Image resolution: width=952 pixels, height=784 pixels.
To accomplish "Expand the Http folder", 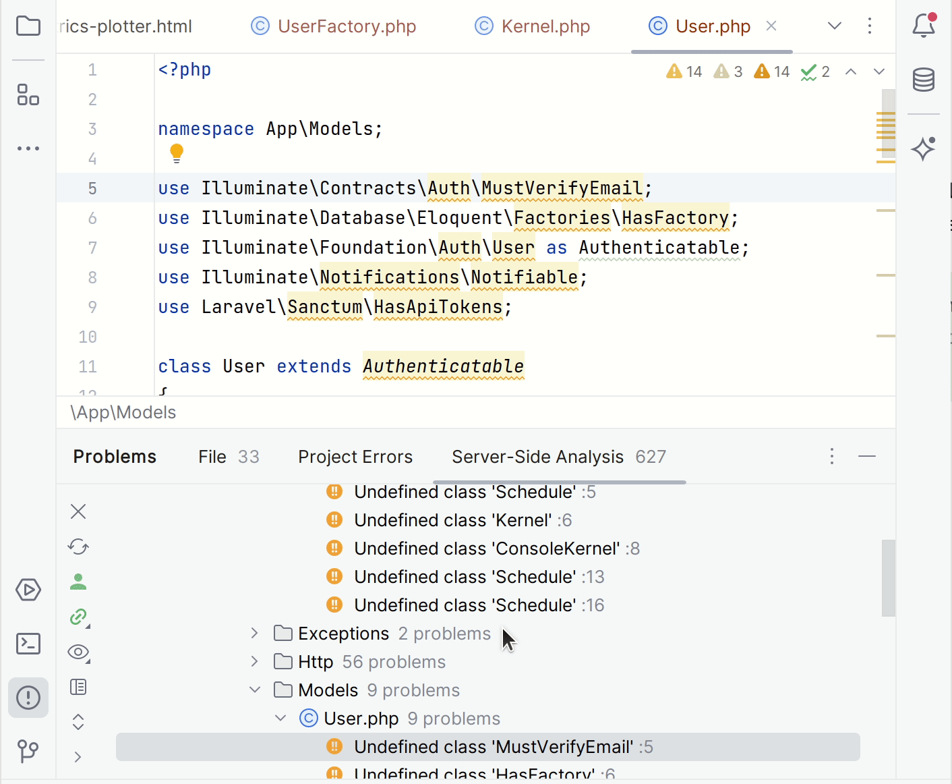I will pyautogui.click(x=254, y=662).
